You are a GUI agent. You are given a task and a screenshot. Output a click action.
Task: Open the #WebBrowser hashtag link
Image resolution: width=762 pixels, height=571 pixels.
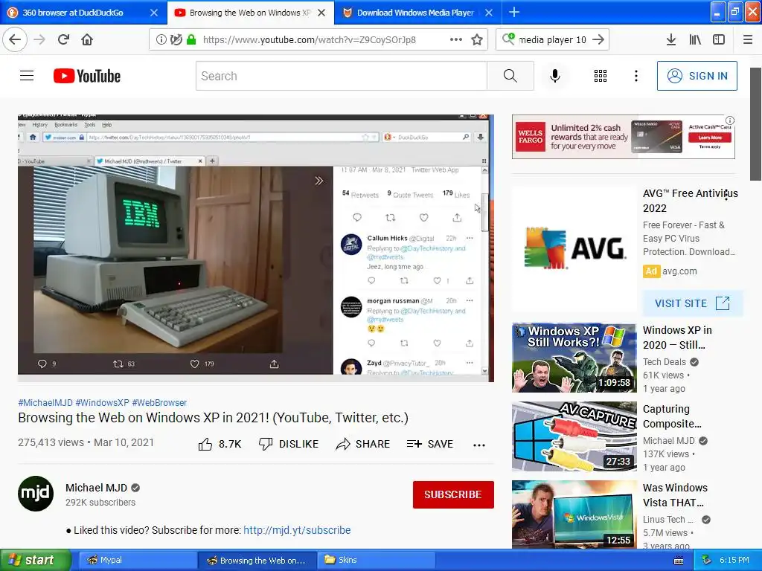159,402
